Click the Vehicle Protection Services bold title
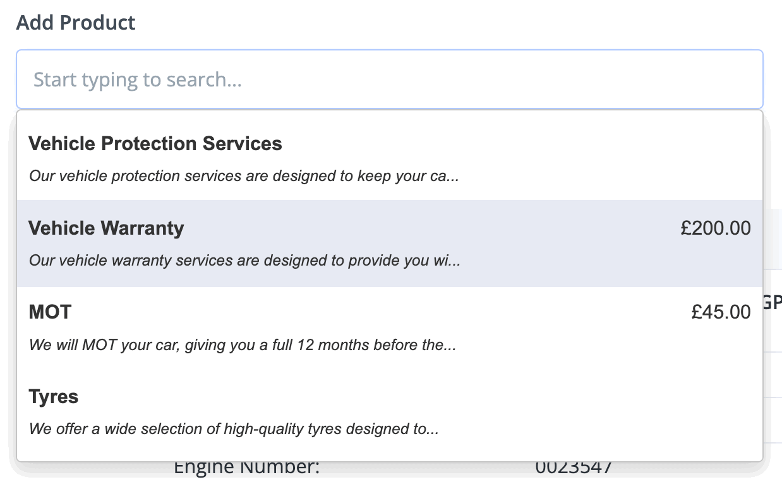Viewport: 782px width, 482px height. pos(155,143)
